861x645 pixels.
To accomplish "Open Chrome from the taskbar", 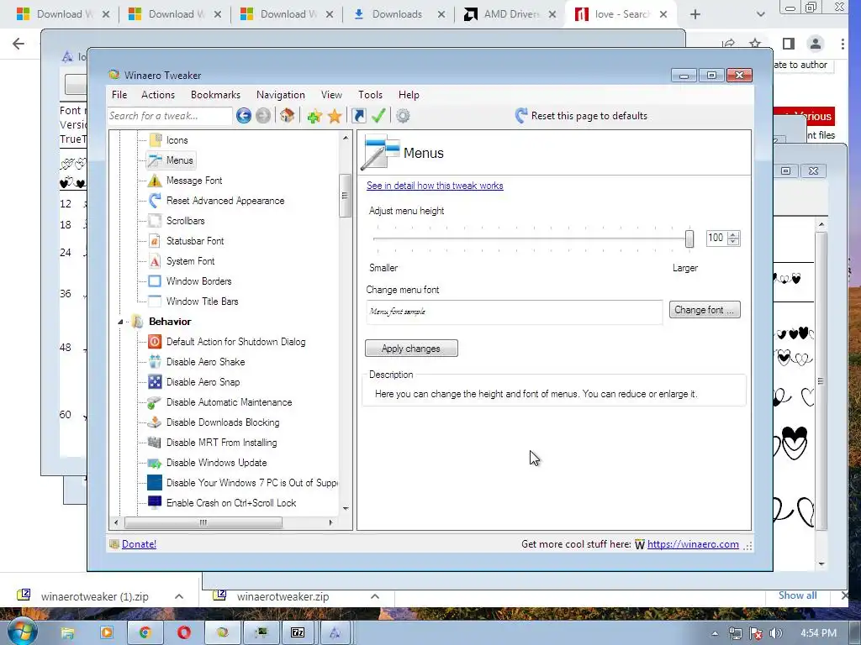I will click(x=145, y=632).
